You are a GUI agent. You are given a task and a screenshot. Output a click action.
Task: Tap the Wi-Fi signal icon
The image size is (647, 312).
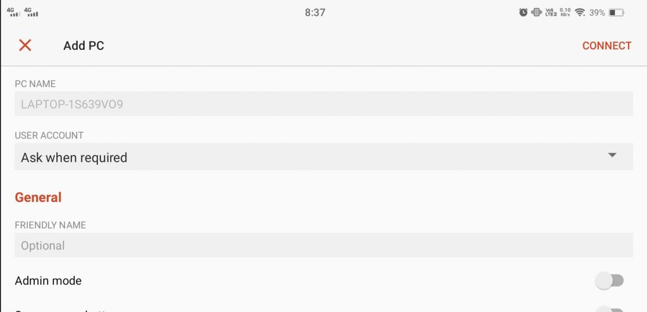coord(580,13)
